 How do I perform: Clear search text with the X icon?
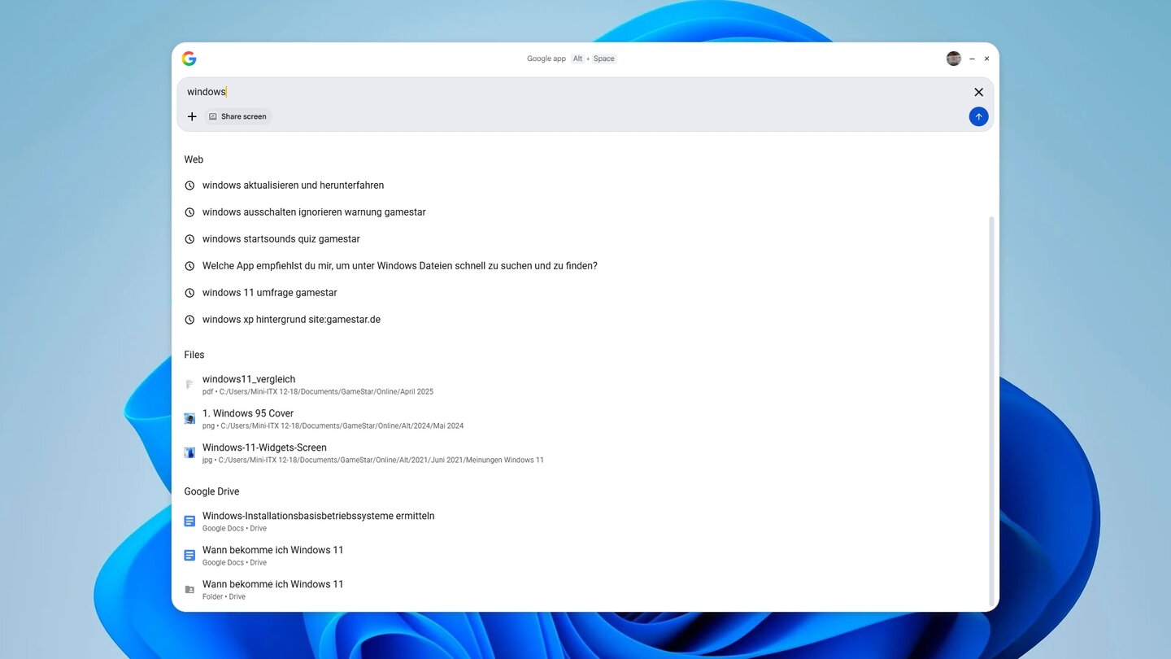pos(978,92)
